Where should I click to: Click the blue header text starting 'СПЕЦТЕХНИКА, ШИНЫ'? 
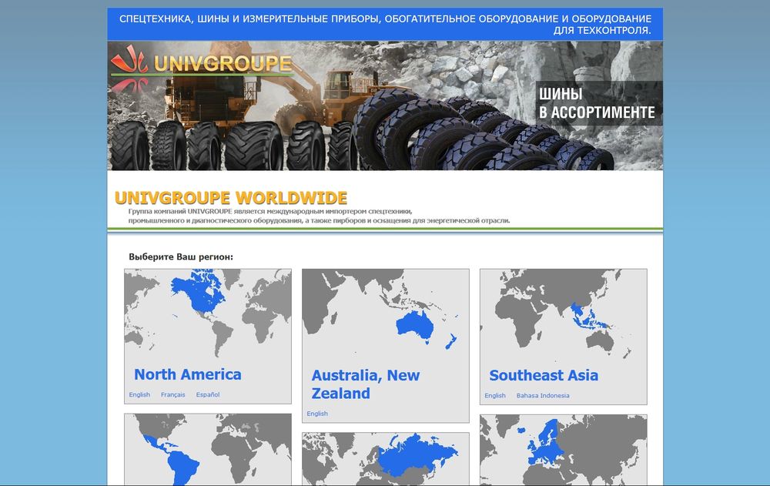385,24
